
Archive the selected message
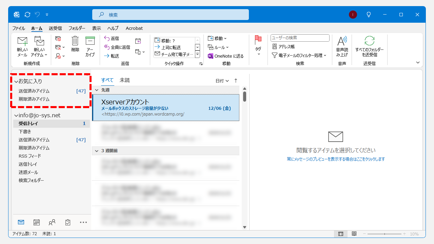point(90,46)
